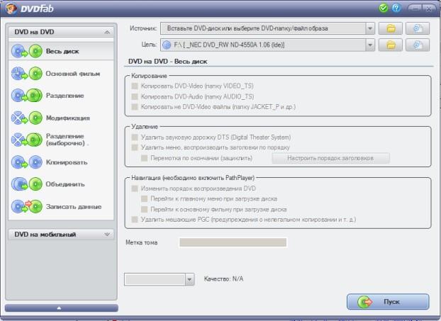The height and width of the screenshot is (321, 441).
Task: Click the bottom sidebar collapse arrow bar
Action: (61, 308)
